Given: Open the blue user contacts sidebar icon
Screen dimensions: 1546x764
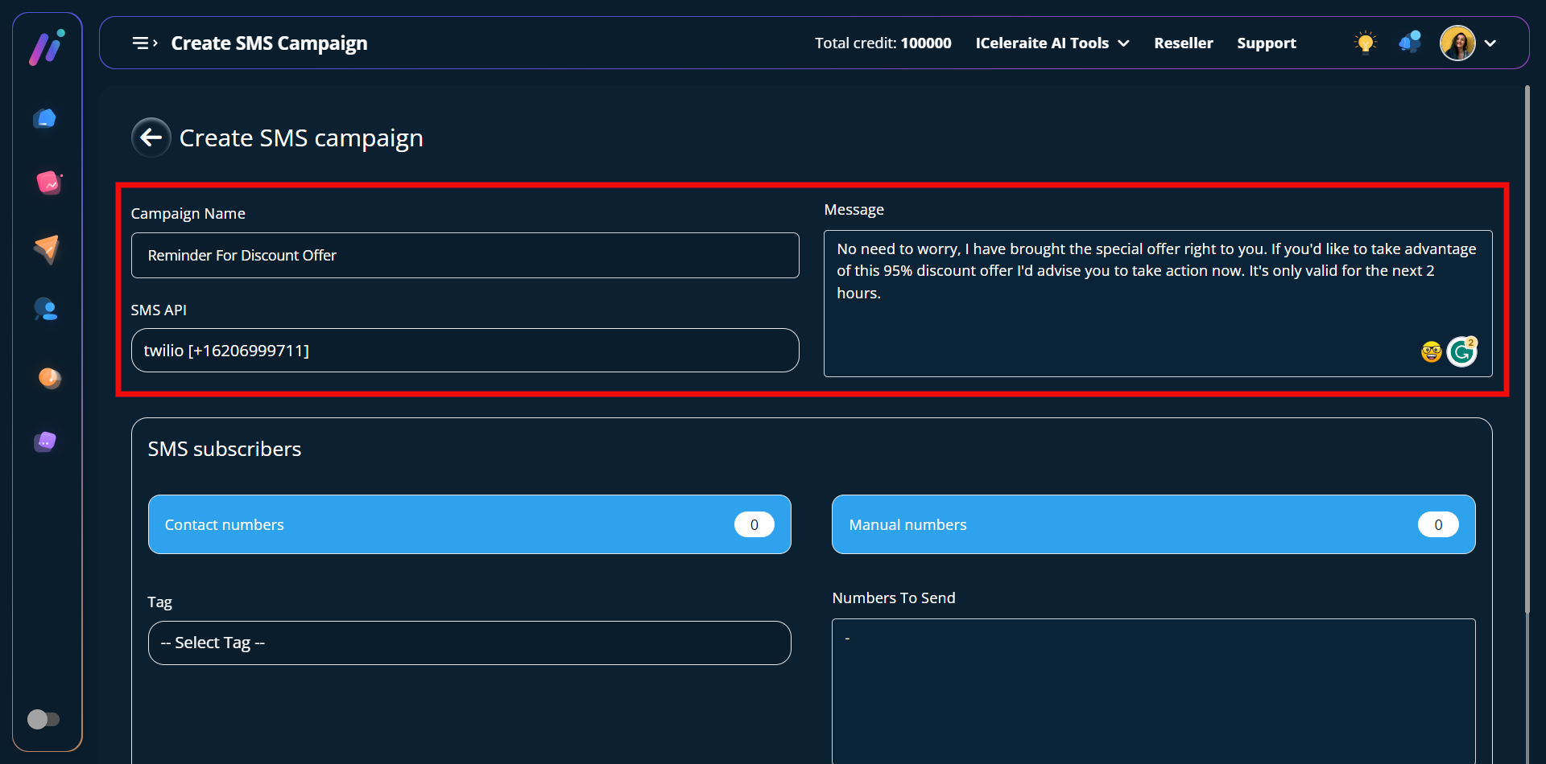Looking at the screenshot, I should coord(46,310).
